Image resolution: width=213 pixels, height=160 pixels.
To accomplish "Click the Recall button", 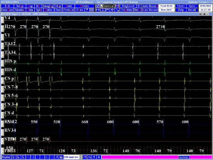I will pyautogui.click(x=192, y=10).
